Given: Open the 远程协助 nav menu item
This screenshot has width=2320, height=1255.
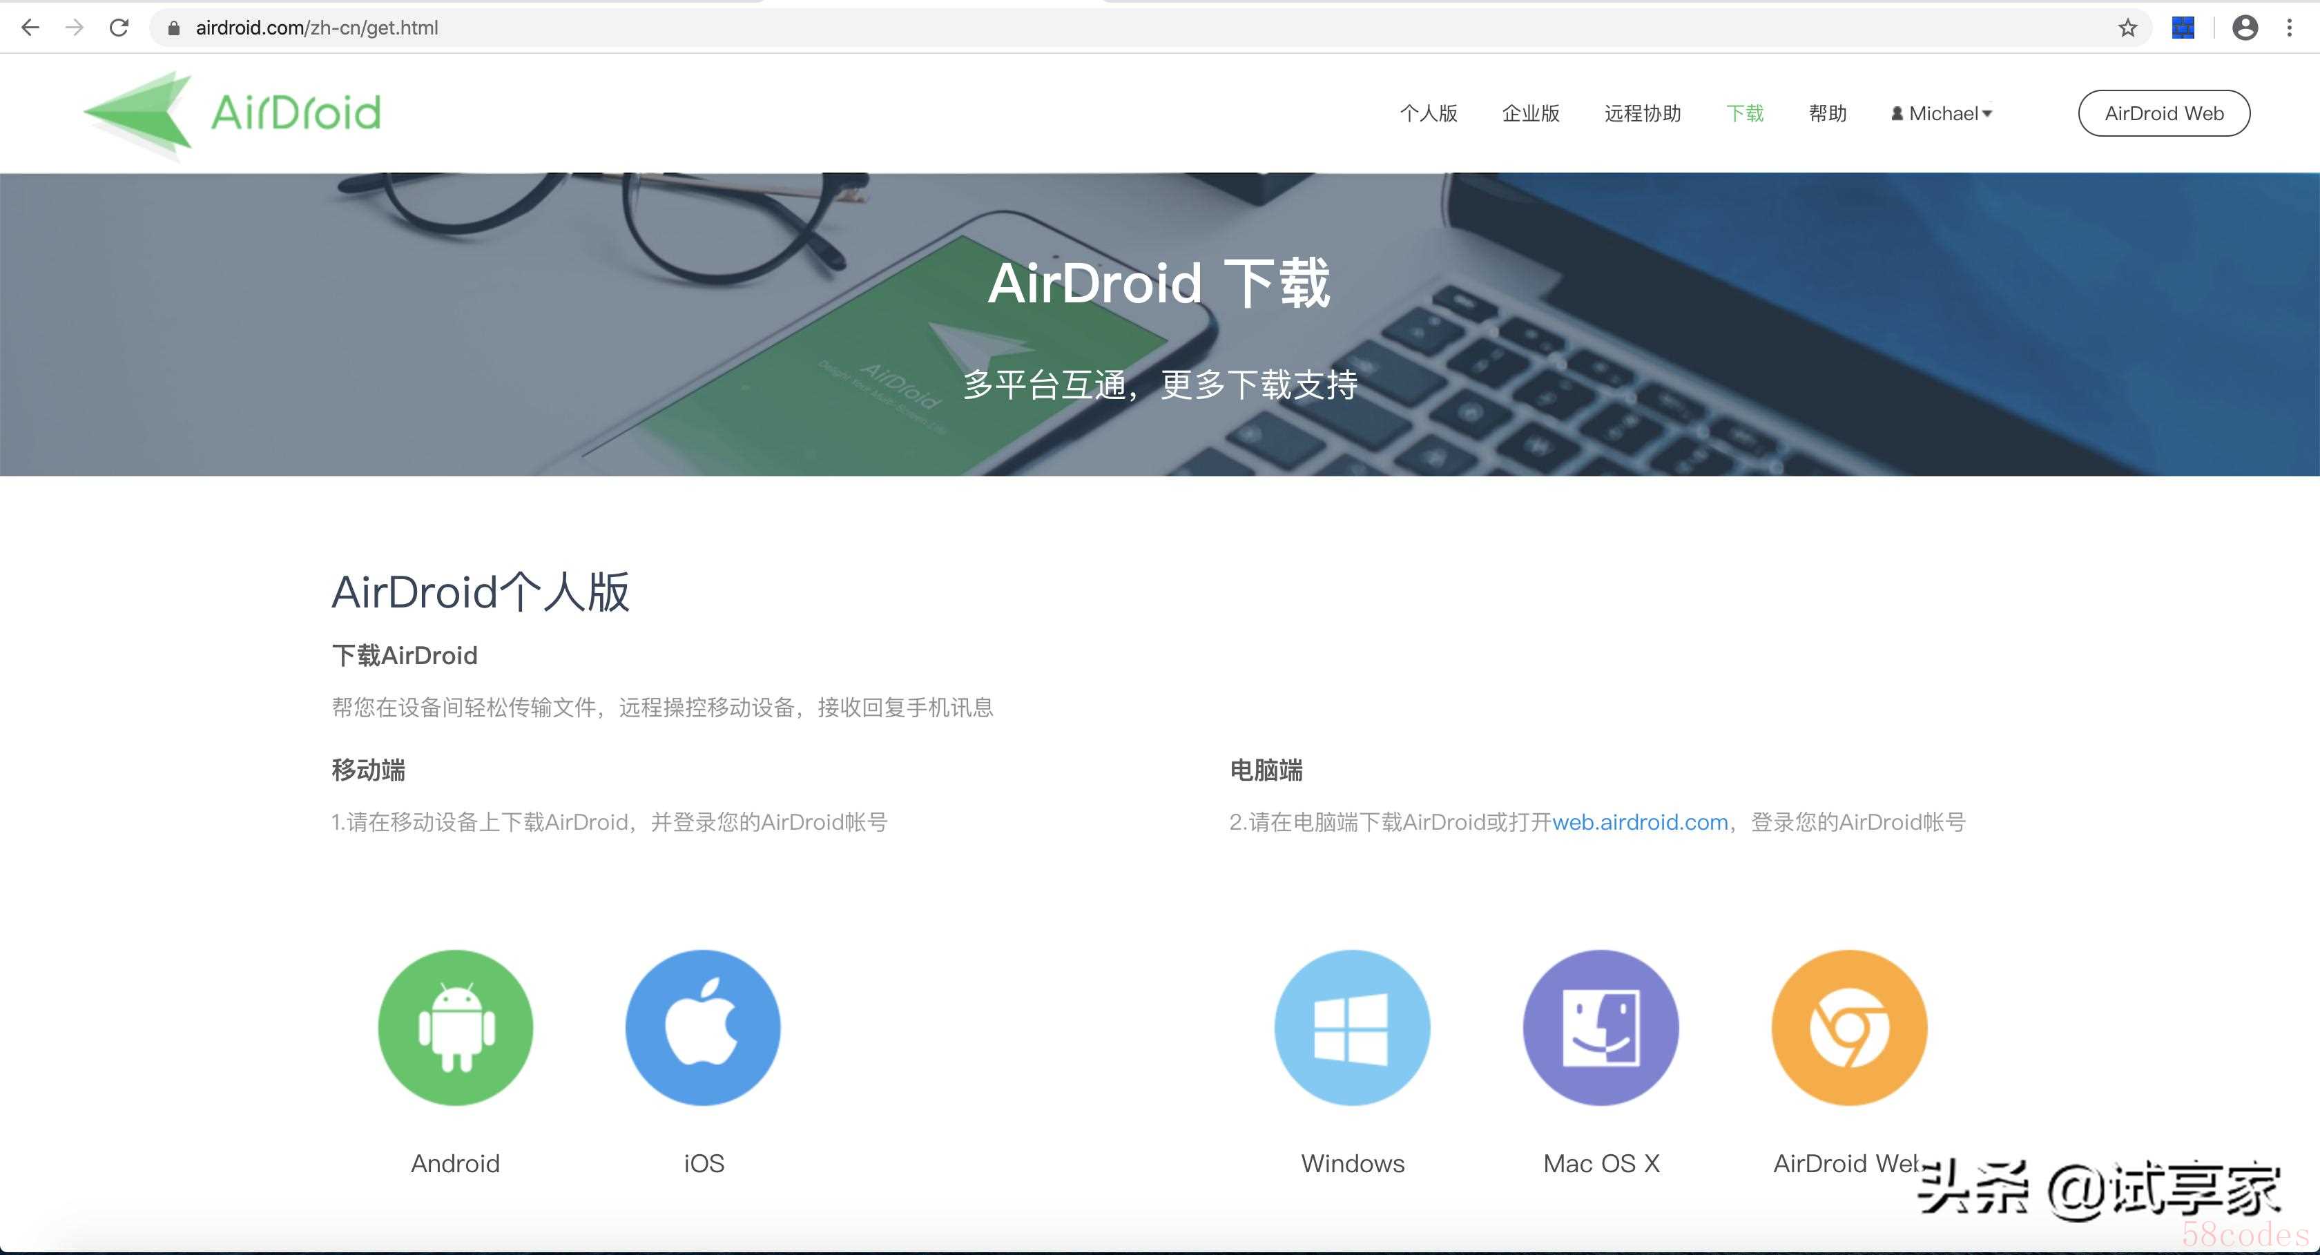Looking at the screenshot, I should pyautogui.click(x=1643, y=113).
